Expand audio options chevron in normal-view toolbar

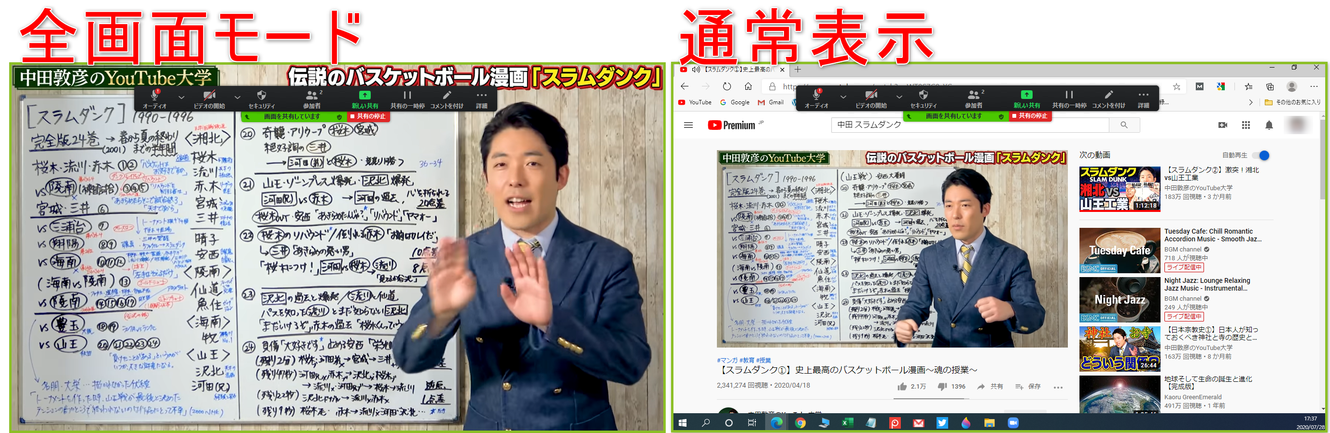click(x=843, y=97)
